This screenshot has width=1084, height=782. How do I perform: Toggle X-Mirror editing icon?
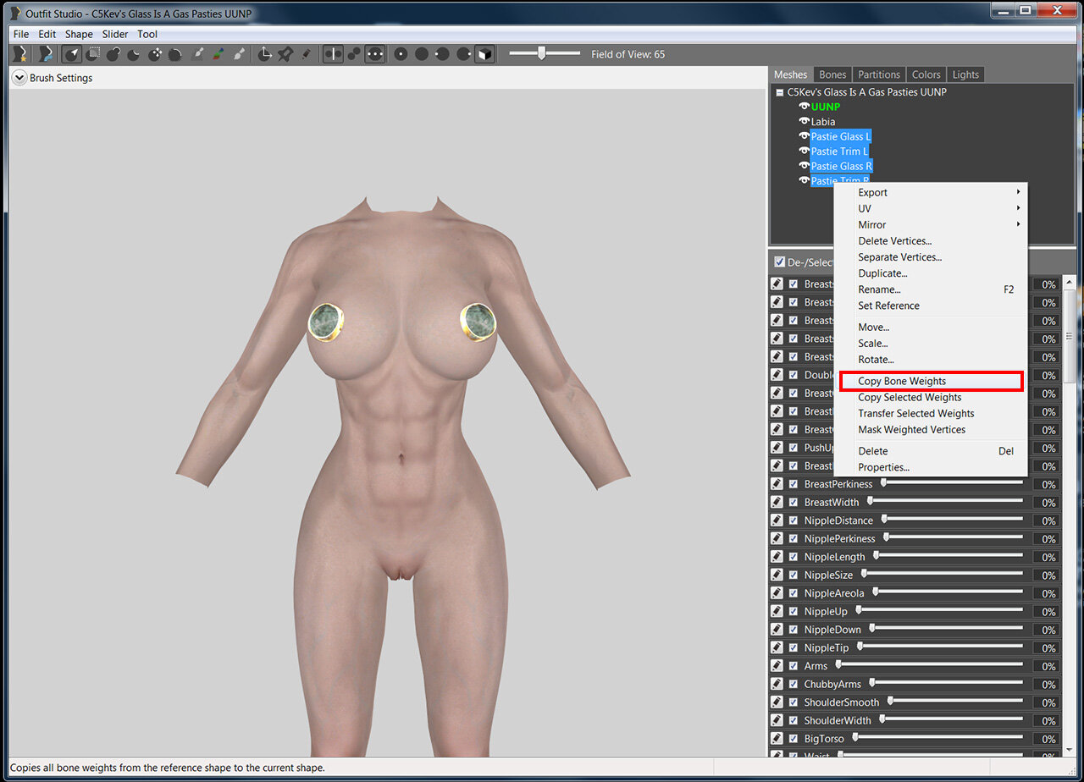tap(334, 54)
